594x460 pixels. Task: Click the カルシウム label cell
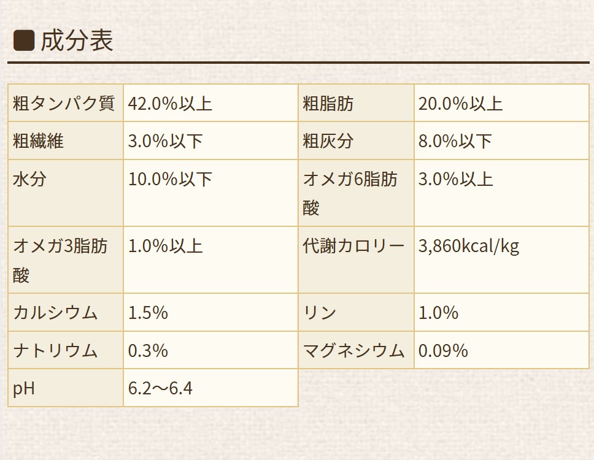point(66,312)
